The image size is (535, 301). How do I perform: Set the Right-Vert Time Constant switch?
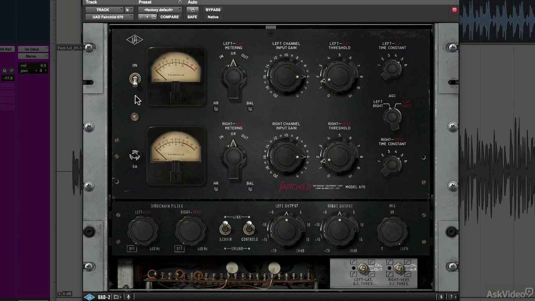tap(392, 165)
